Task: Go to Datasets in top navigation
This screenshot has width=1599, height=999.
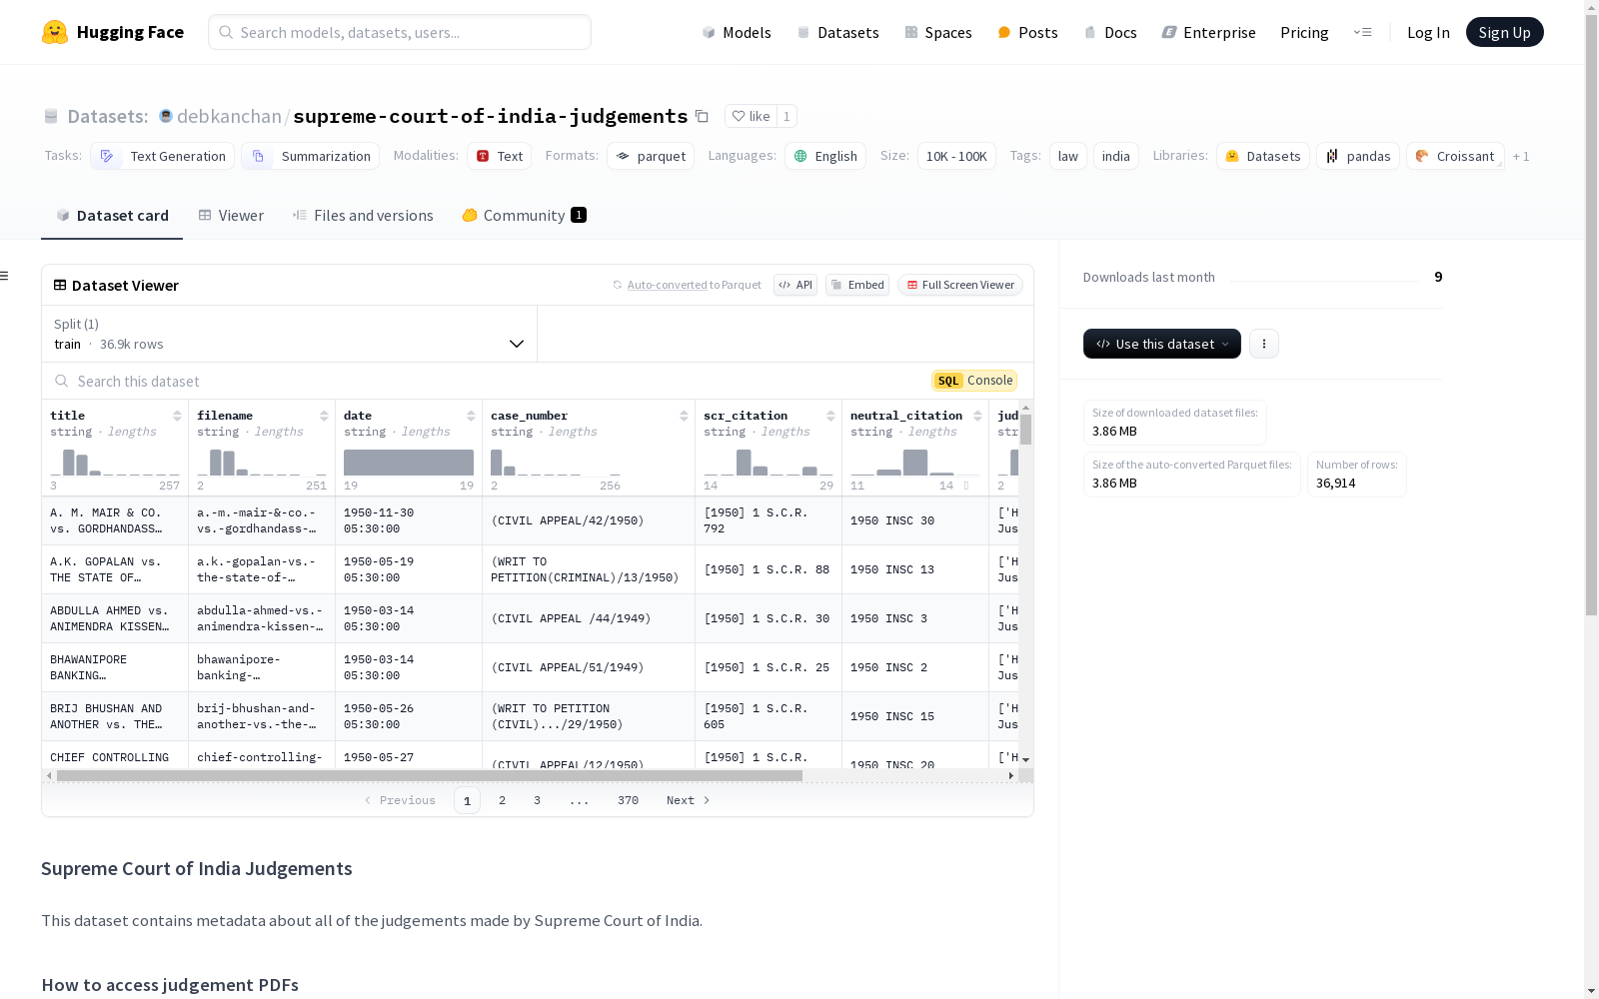Action: tap(837, 32)
